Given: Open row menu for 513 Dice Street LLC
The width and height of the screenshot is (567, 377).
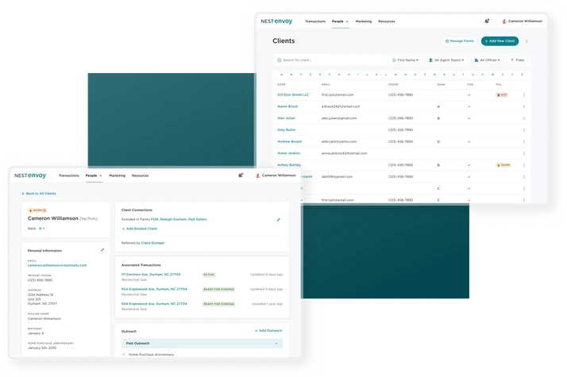Looking at the screenshot, I should point(524,94).
